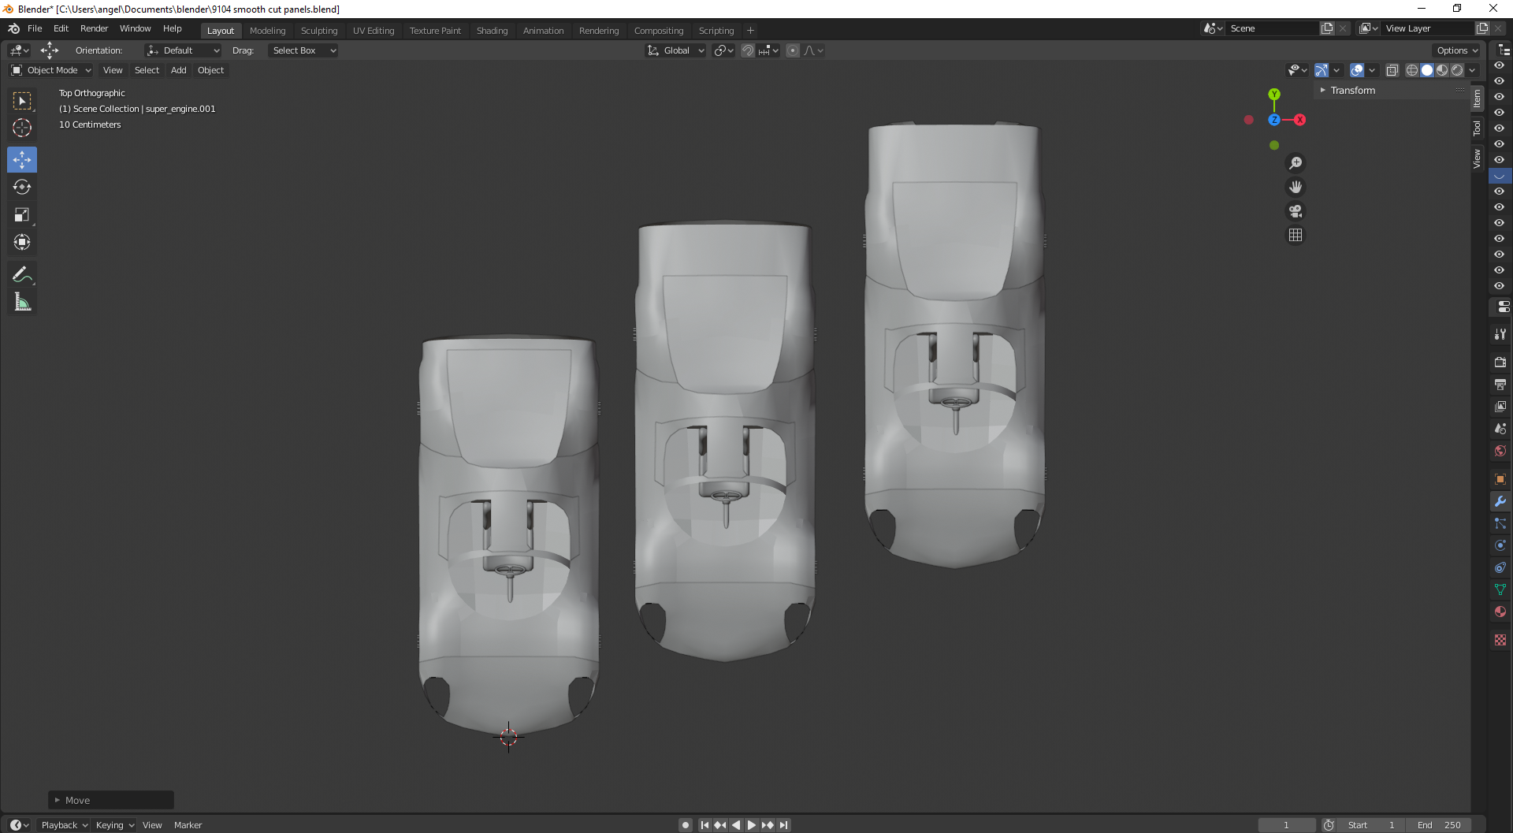This screenshot has width=1513, height=833.
Task: Open the viewport Add menu
Action: (179, 70)
